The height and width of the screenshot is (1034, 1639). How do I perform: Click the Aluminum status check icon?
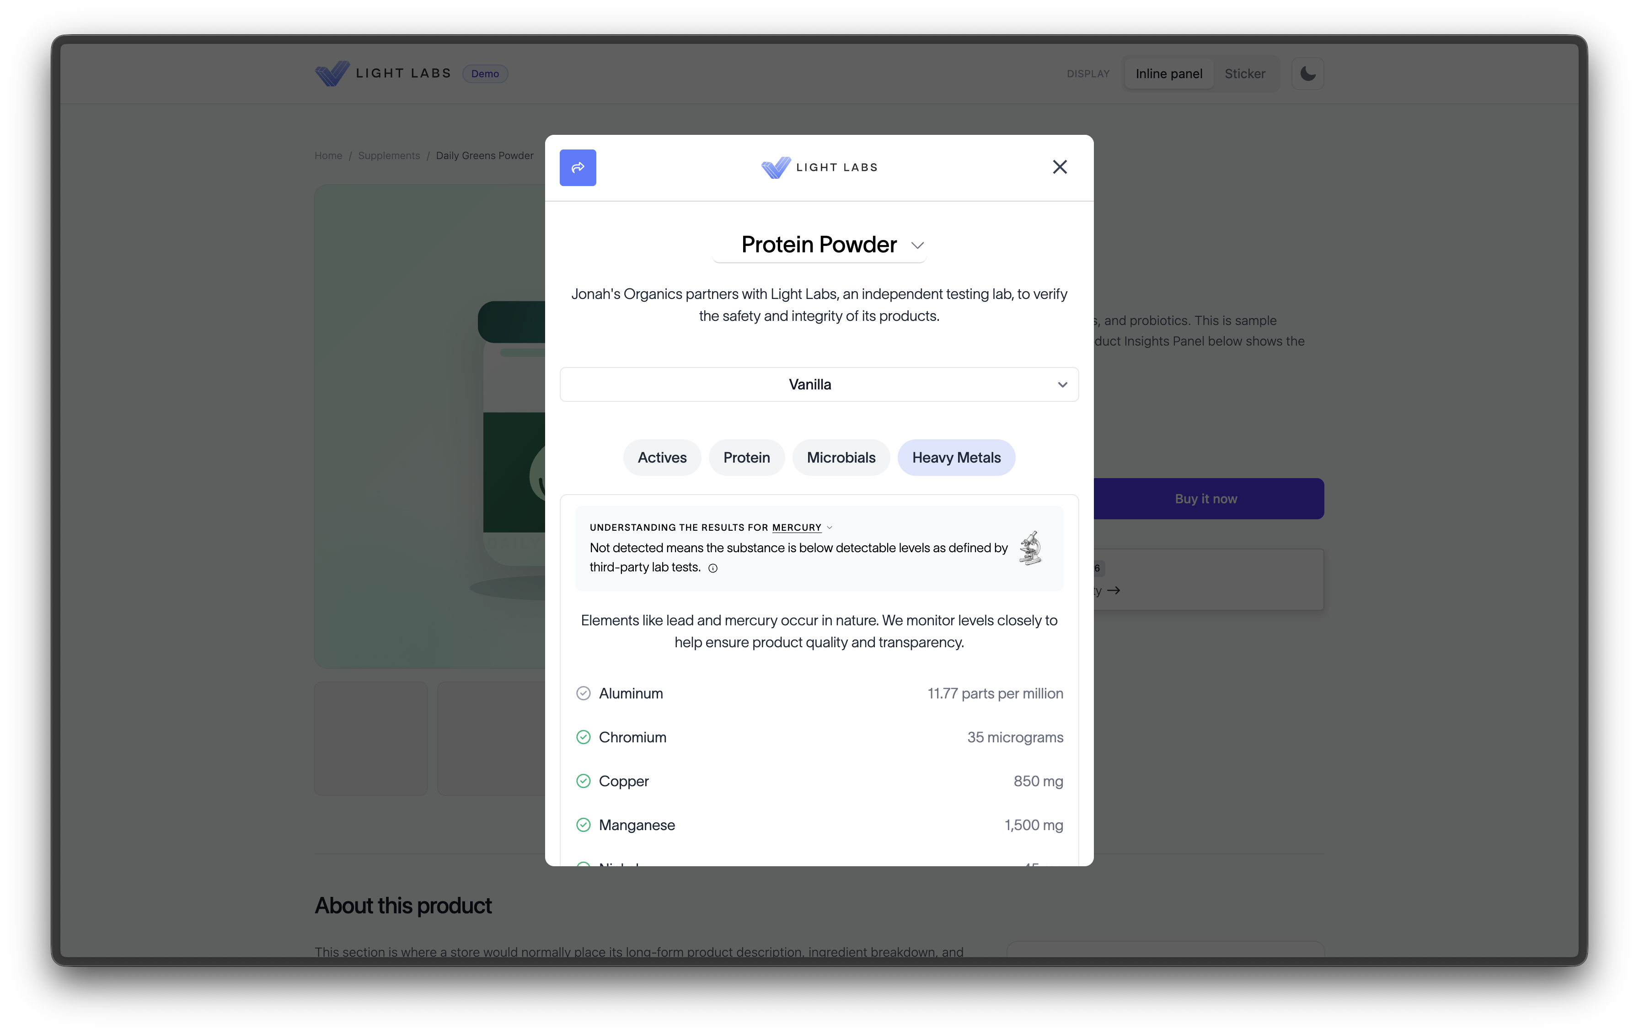(584, 693)
